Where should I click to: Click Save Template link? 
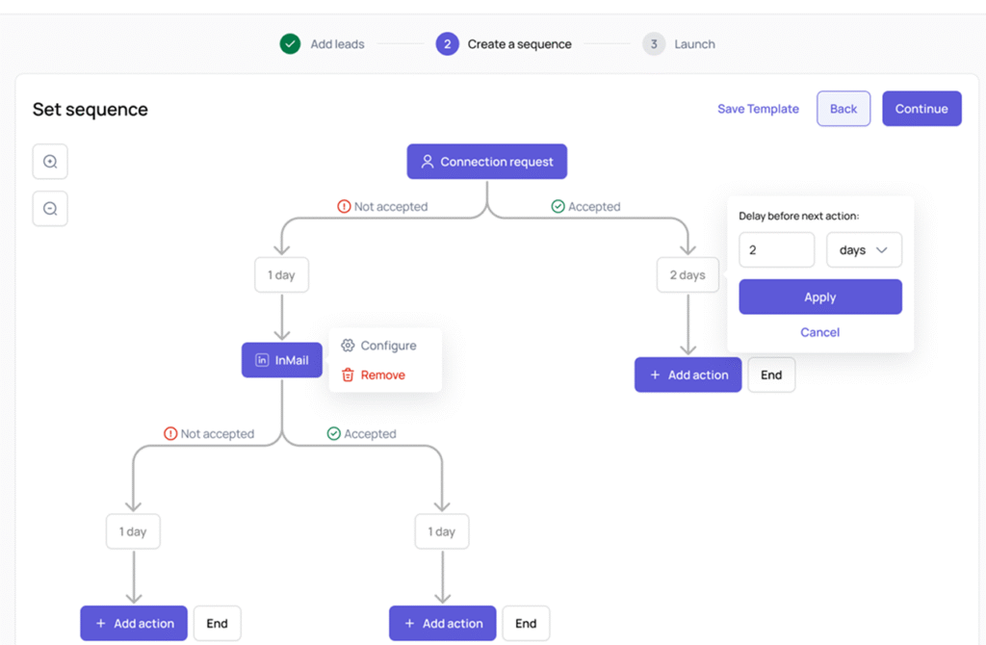coord(758,109)
